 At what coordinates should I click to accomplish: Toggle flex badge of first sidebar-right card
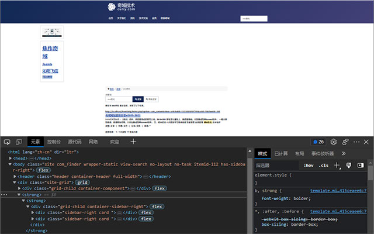(x=146, y=212)
